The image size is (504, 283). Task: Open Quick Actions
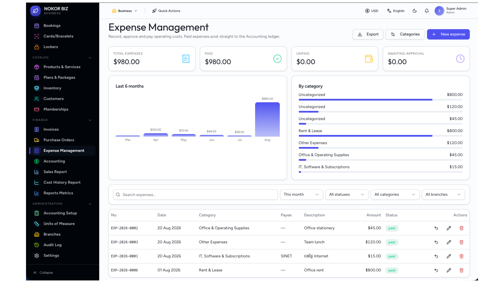(x=166, y=11)
